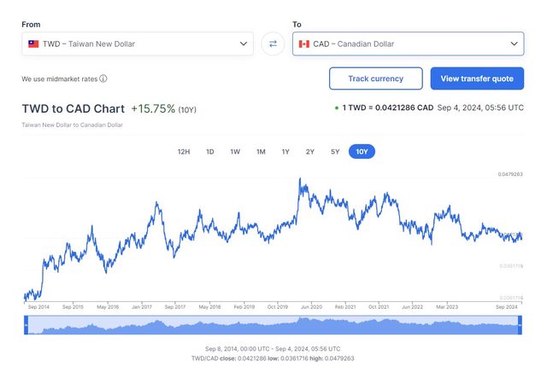Click the midmarket rates info icon
Image resolution: width=547 pixels, height=378 pixels.
click(103, 79)
